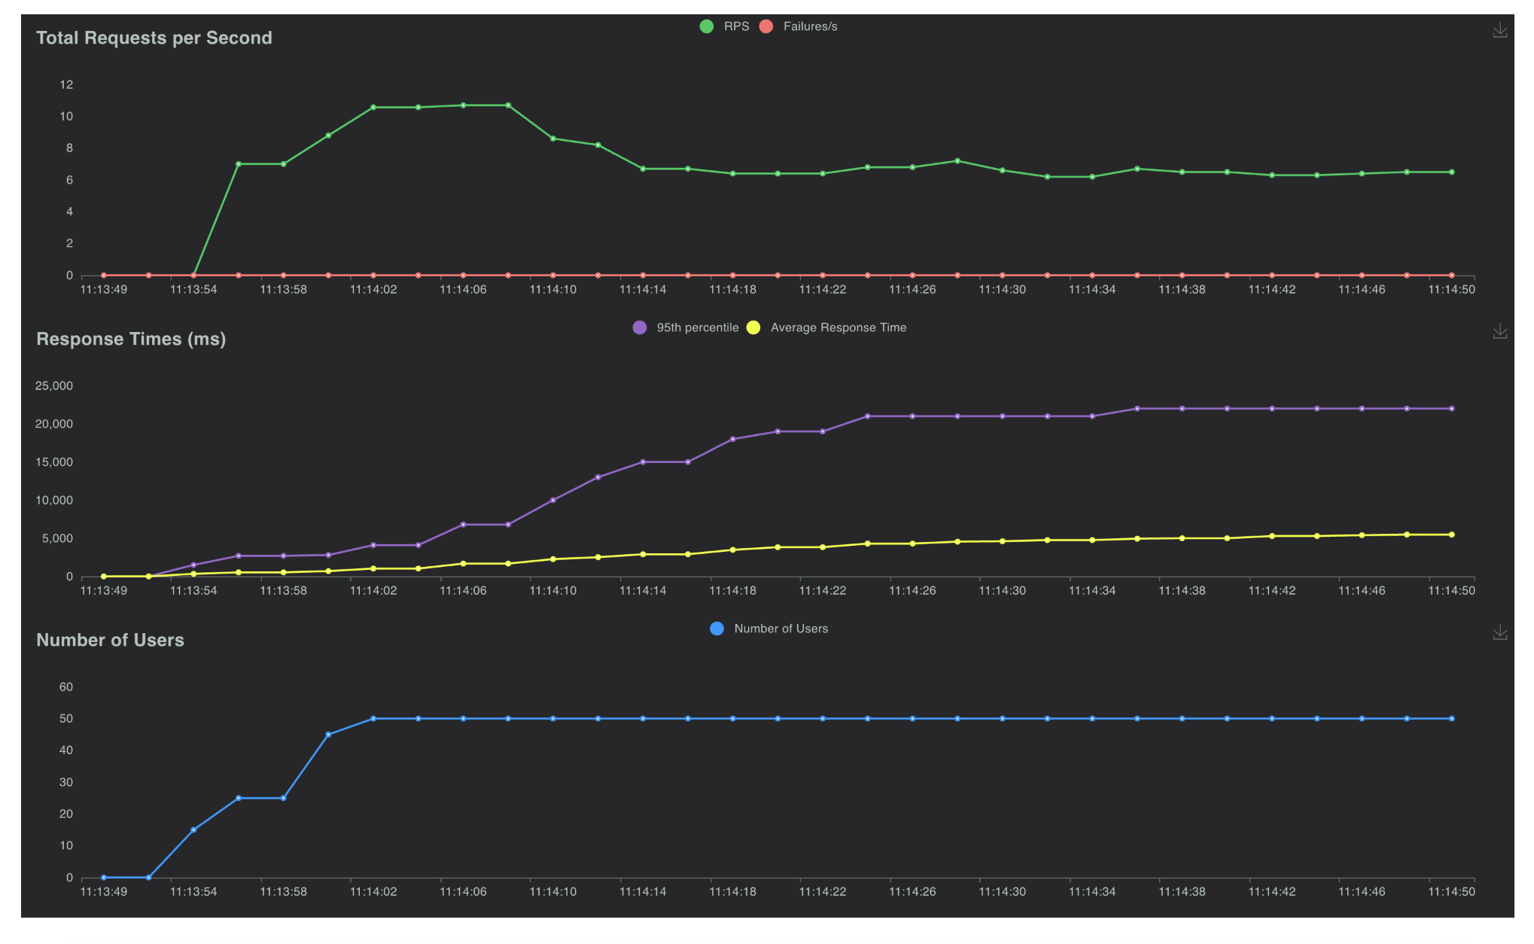Click the final Average Response Time point
The image size is (1534, 944).
pos(1452,534)
